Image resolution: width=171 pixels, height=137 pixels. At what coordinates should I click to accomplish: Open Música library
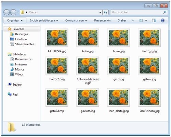point(19,69)
